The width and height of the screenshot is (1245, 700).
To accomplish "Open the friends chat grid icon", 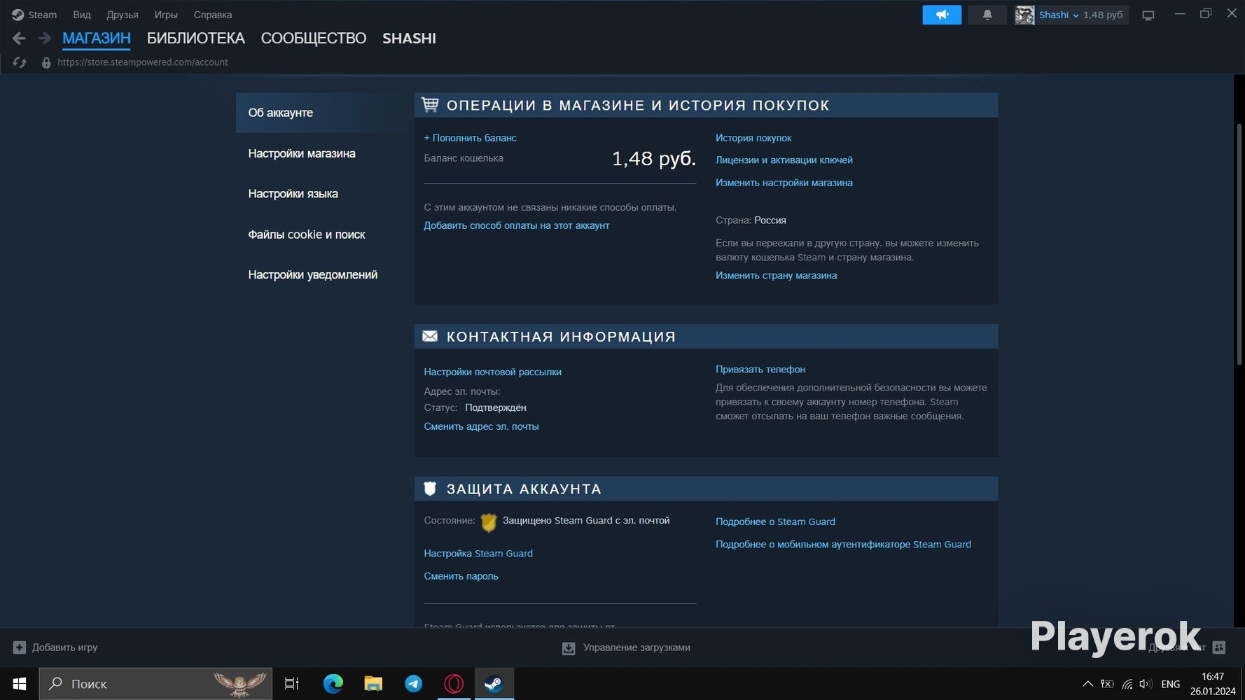I will [x=1219, y=647].
